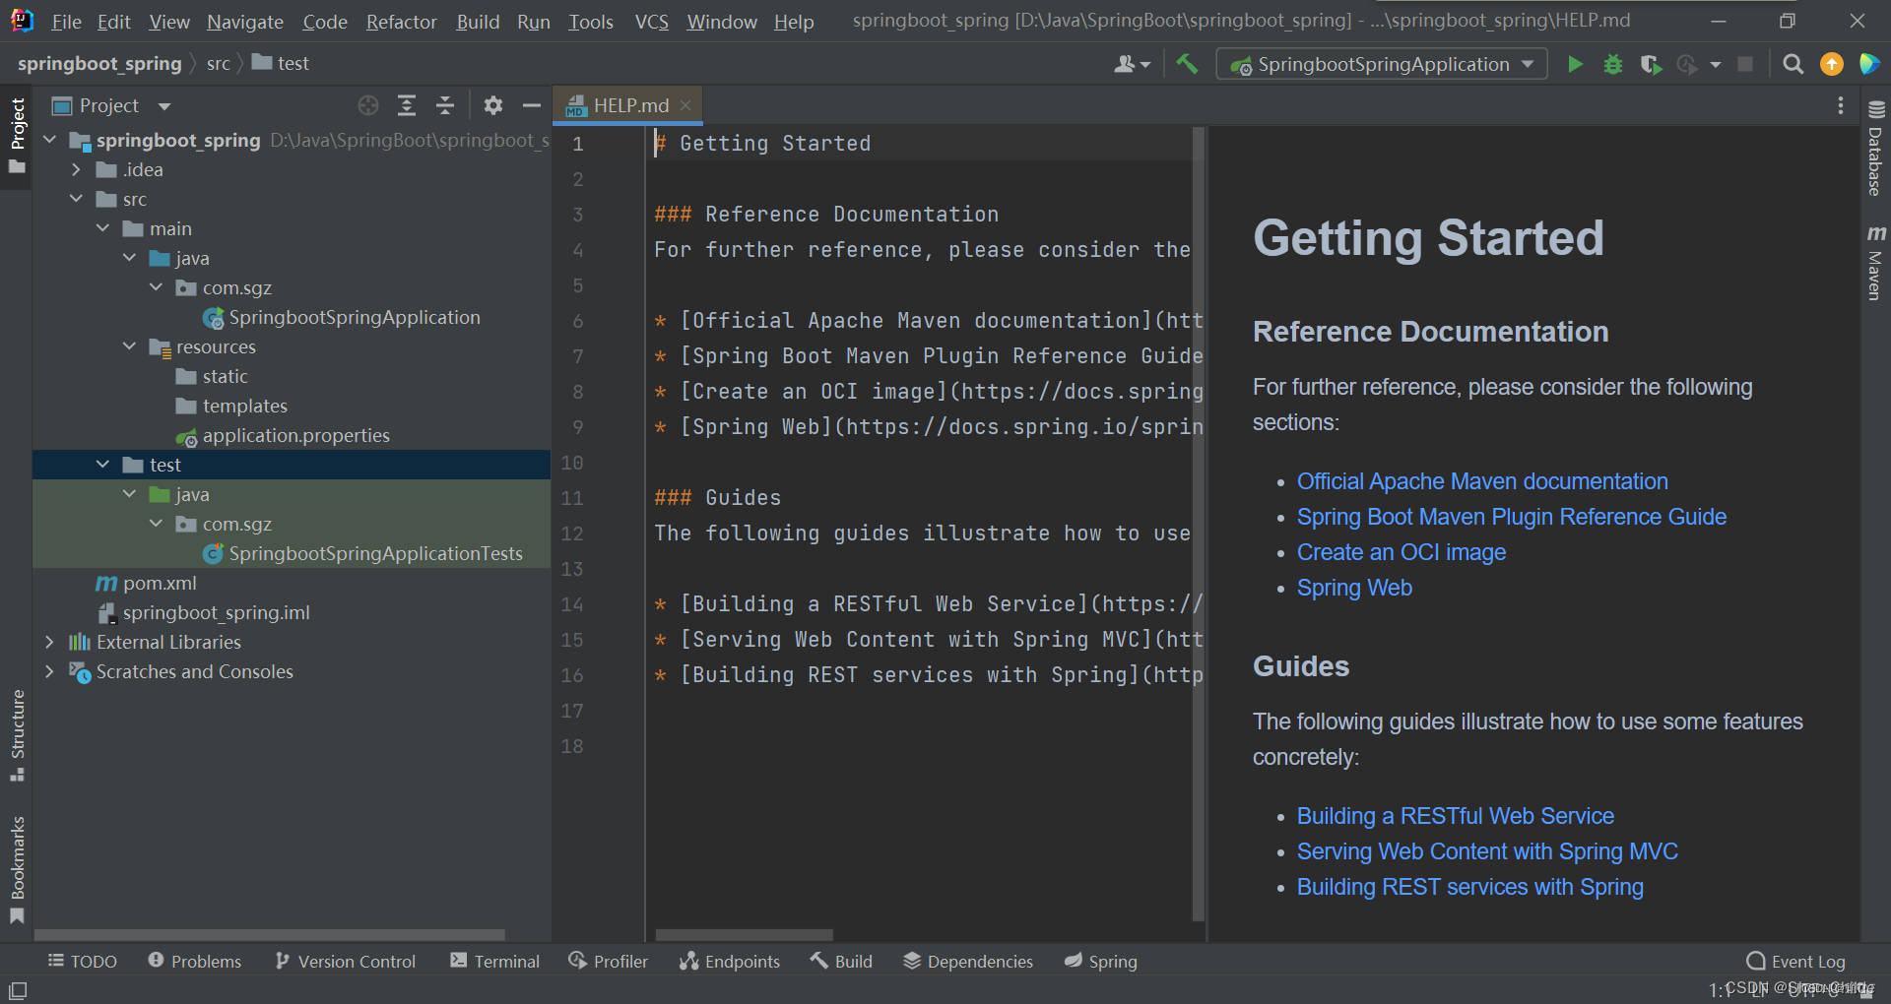
Task: Open the VCS menu
Action: pos(651,22)
